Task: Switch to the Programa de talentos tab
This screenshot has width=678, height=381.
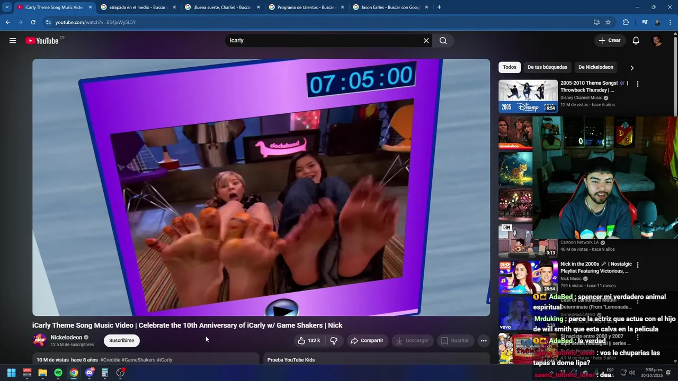Action: 306,7
